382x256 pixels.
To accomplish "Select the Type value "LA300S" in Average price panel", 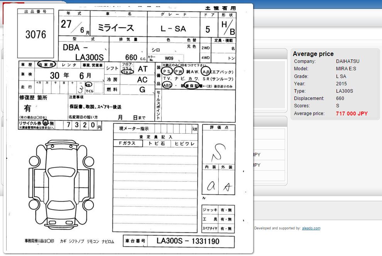I will click(x=345, y=91).
